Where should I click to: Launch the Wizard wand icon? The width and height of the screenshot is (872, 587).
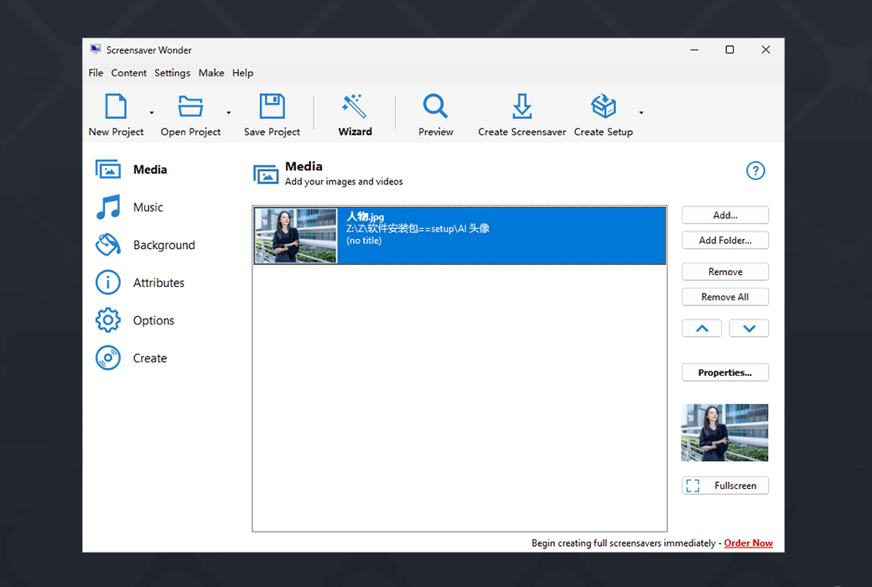pos(355,106)
